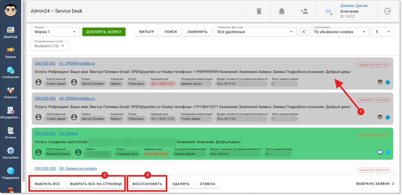The width and height of the screenshot is (402, 195).
Task: Click the Admin24 mascot logo
Action: click(x=11, y=10)
